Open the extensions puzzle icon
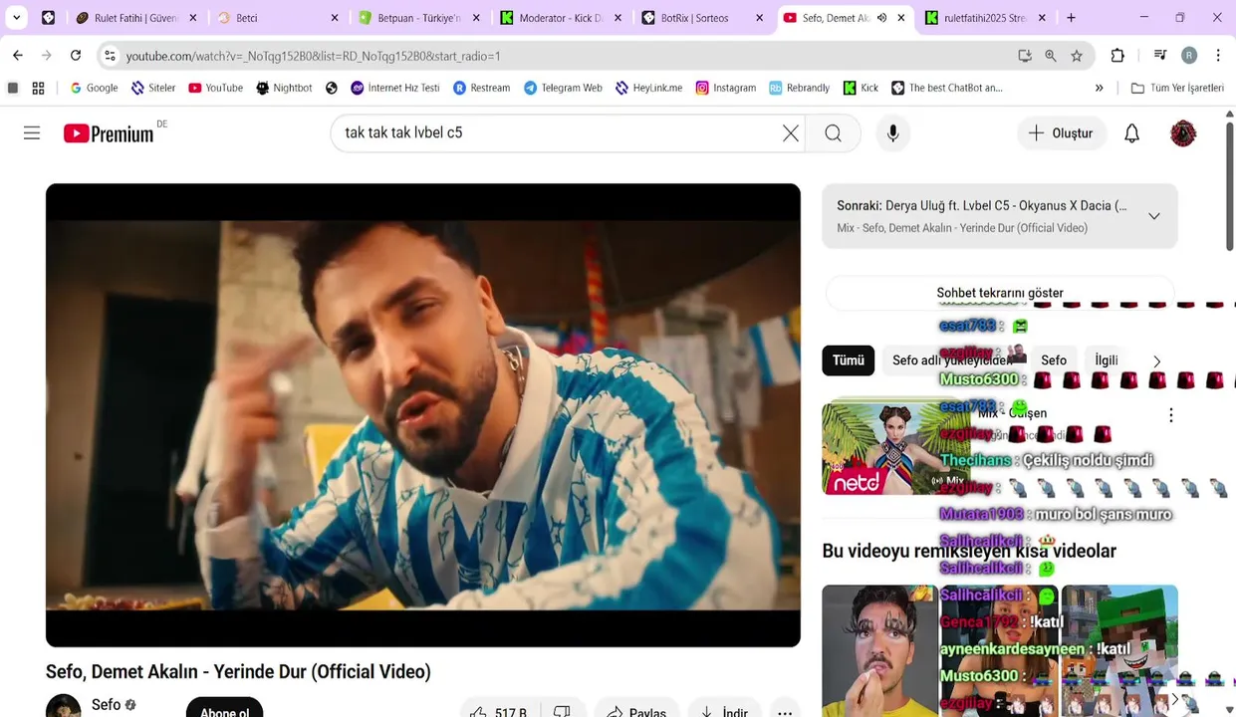This screenshot has width=1236, height=717. (1117, 56)
